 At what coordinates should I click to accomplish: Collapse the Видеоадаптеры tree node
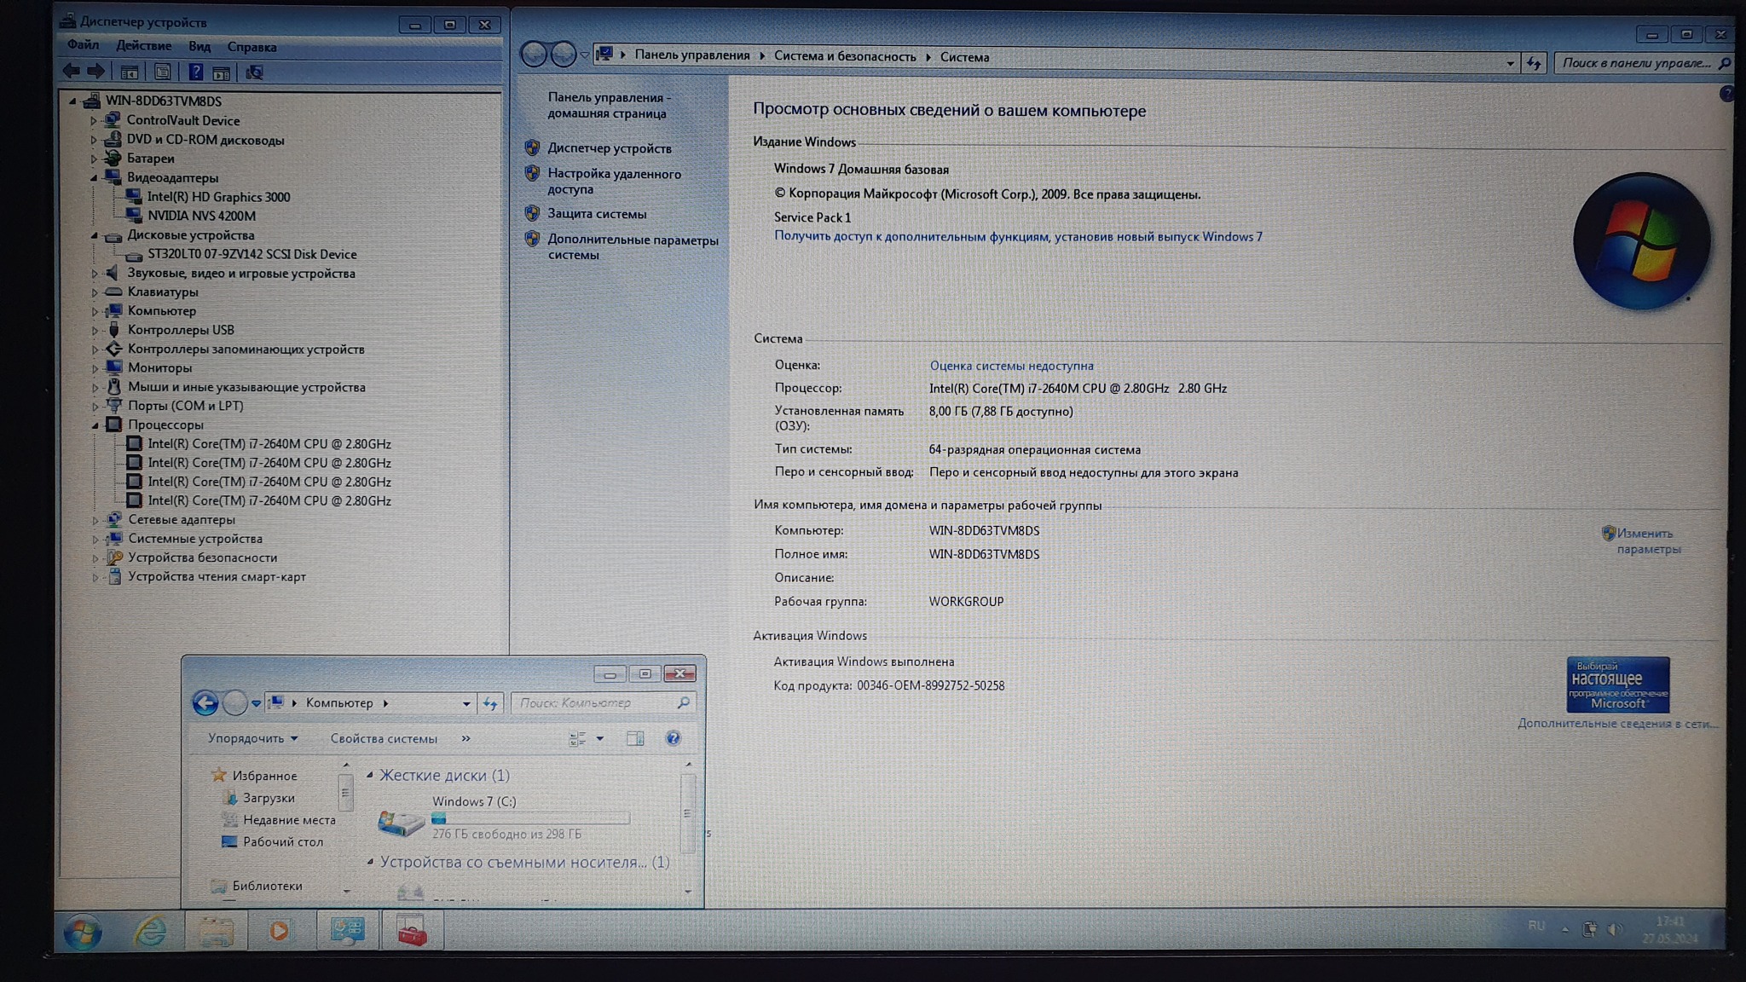click(x=94, y=178)
